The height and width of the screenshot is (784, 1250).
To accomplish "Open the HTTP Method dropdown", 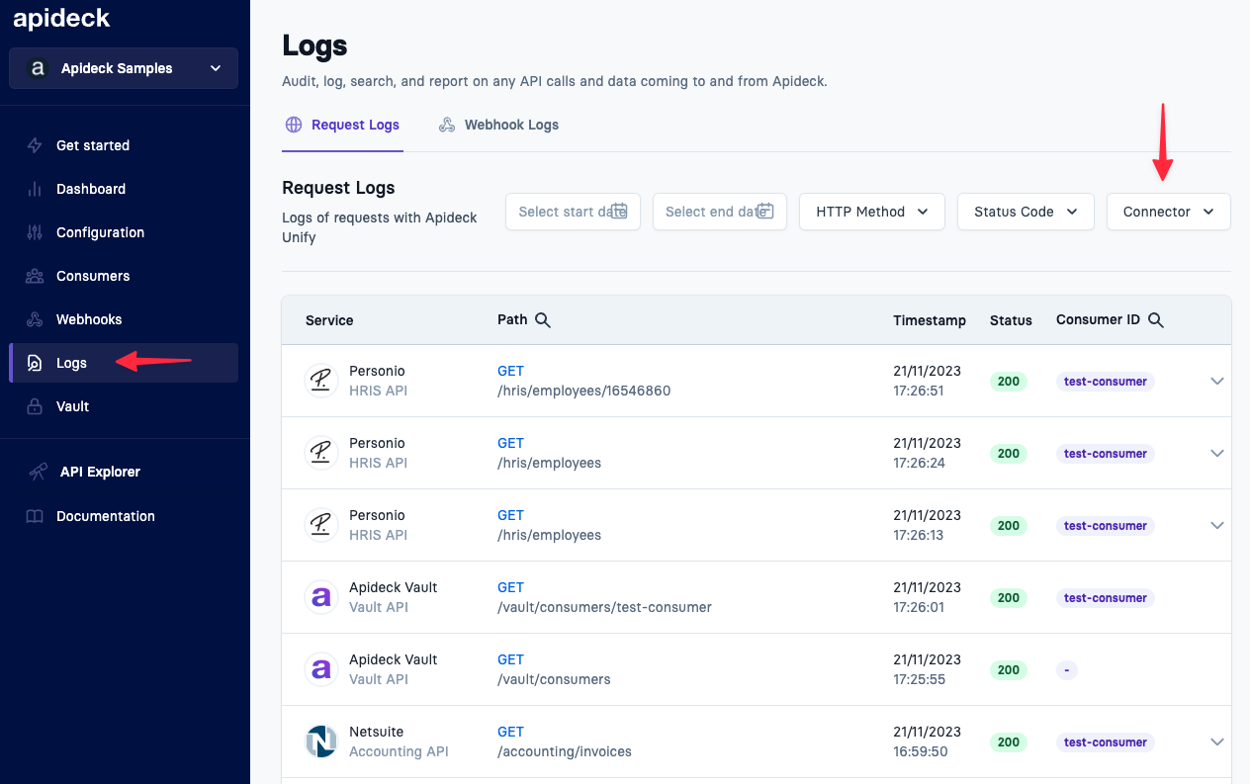I will [x=872, y=212].
